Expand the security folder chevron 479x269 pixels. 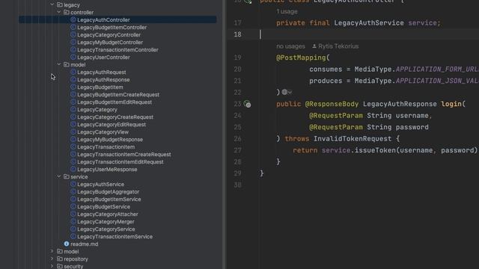(x=52, y=266)
